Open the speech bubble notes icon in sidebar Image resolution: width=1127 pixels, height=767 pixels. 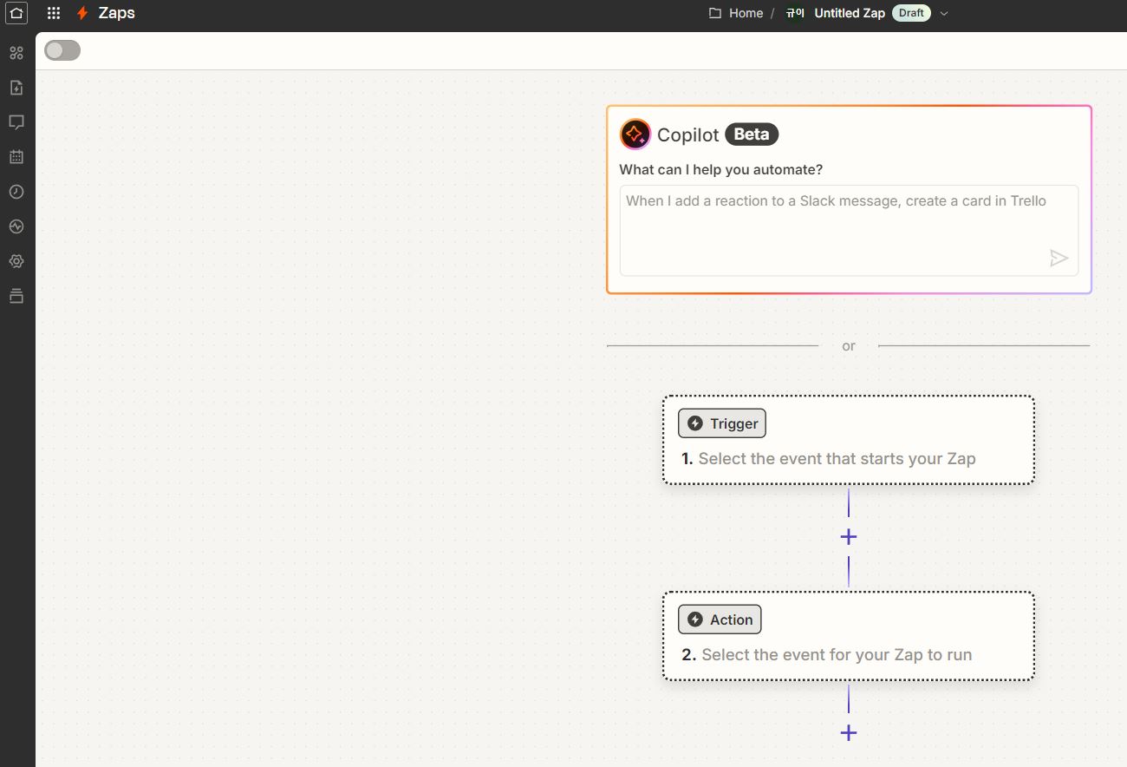[x=16, y=122]
